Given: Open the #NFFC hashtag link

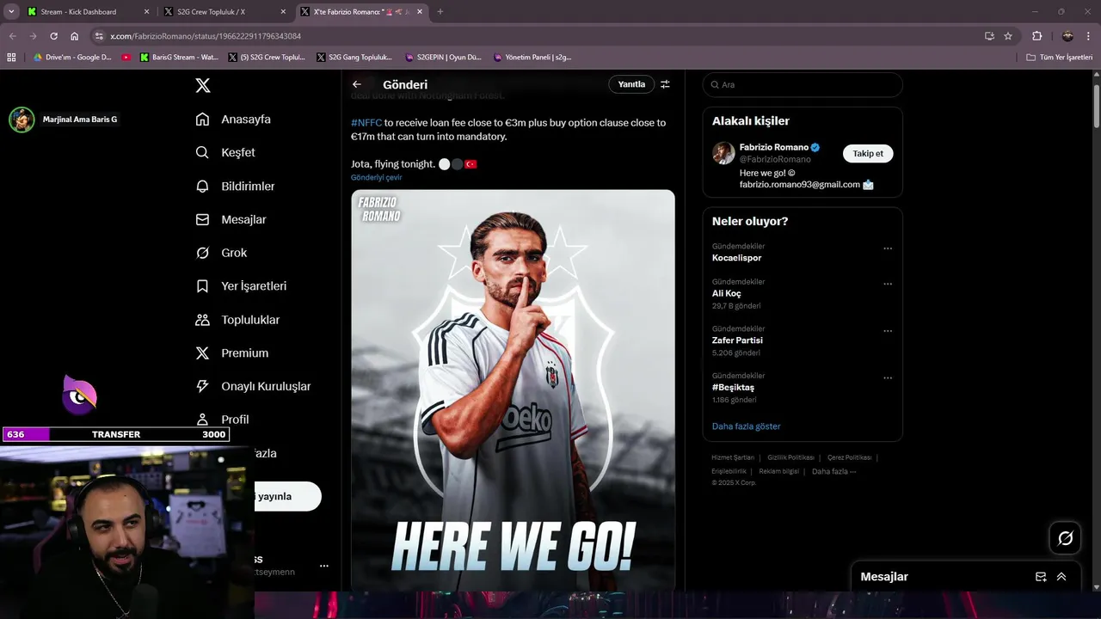Looking at the screenshot, I should [366, 123].
